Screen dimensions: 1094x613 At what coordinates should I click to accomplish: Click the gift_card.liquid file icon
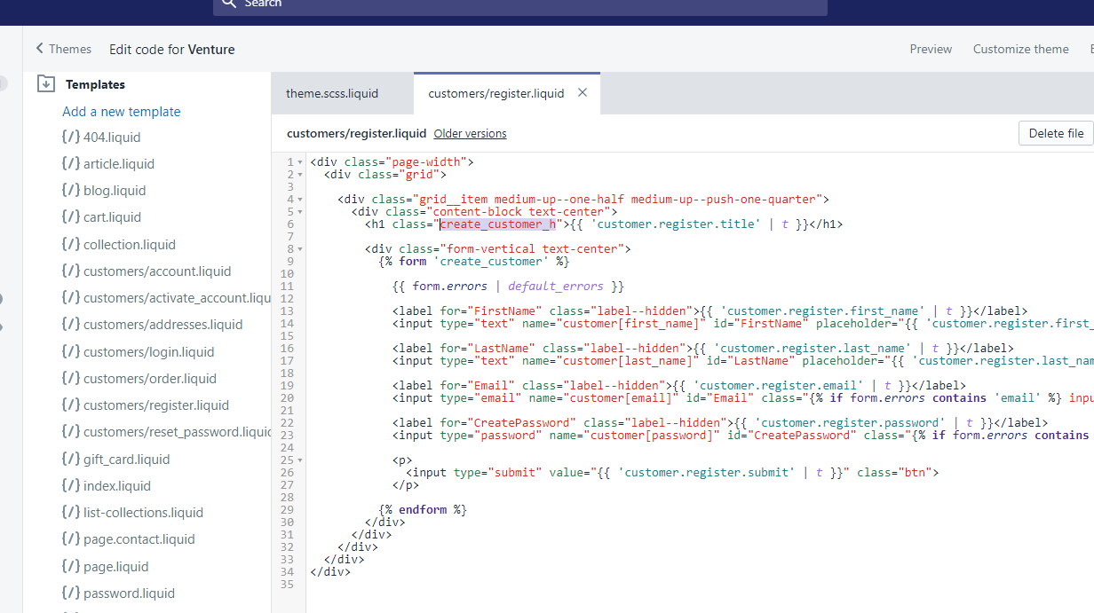(x=71, y=460)
